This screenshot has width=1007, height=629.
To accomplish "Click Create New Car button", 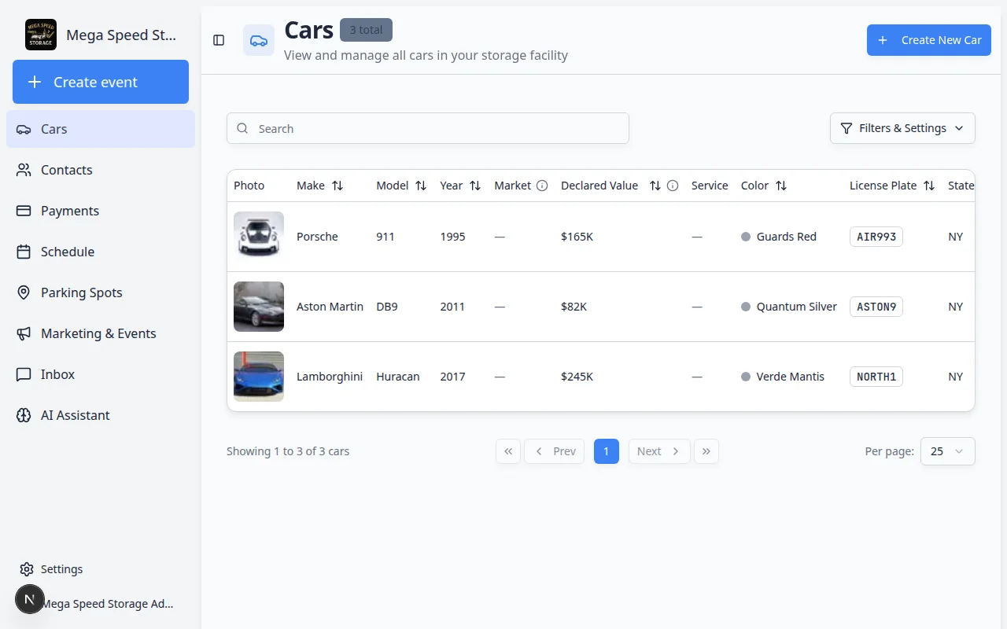I will (x=929, y=40).
